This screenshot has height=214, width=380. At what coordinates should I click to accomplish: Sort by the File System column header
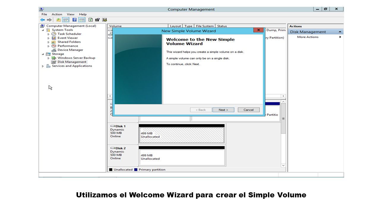(x=205, y=26)
